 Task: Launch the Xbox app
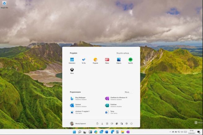tap(72, 71)
